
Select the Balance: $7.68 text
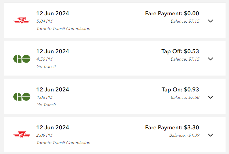[x=185, y=97]
